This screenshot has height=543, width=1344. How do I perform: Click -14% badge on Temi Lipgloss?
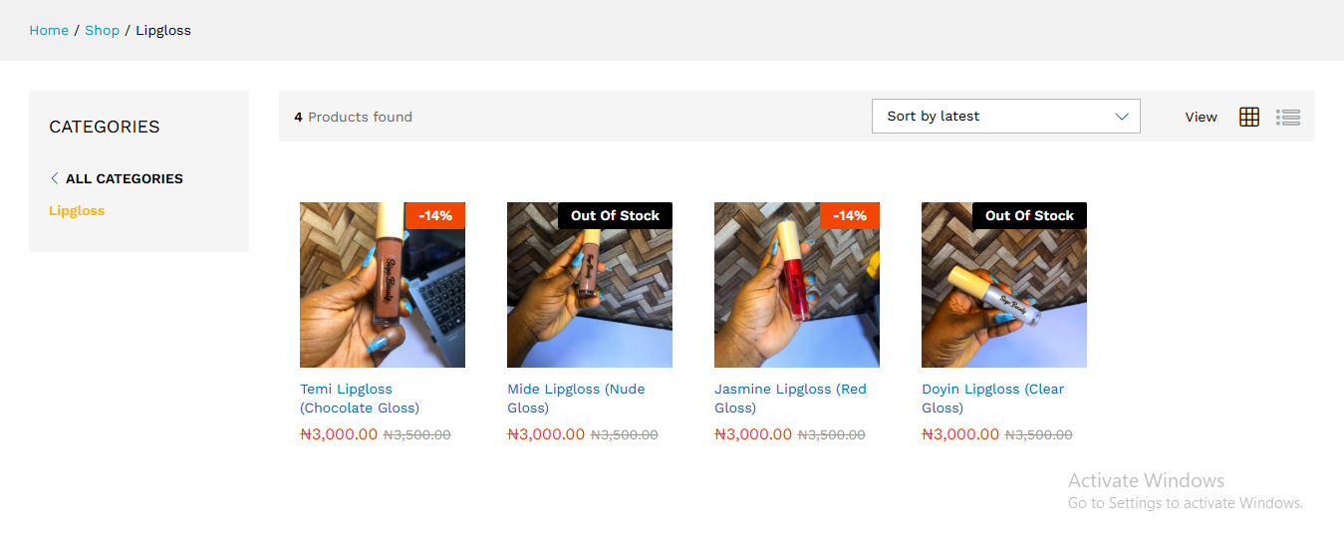click(435, 215)
